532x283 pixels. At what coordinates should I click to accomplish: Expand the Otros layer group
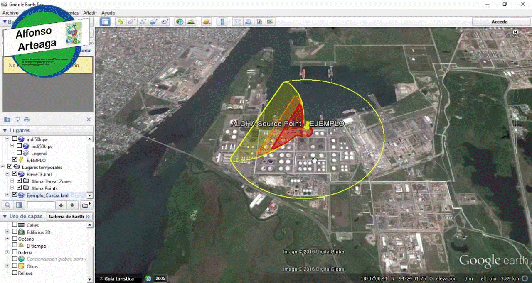[x=7, y=266]
